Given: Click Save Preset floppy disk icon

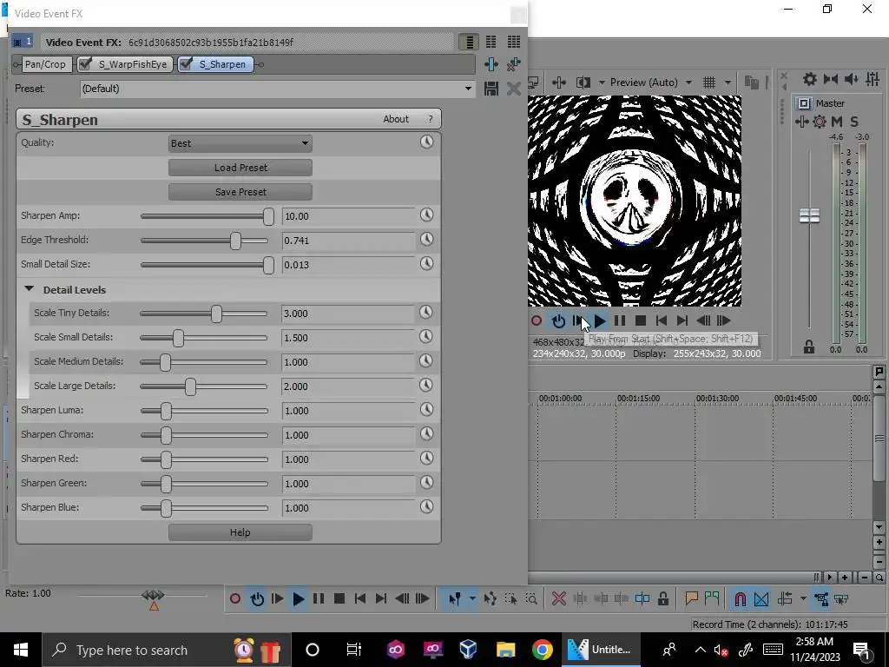Looking at the screenshot, I should 491,89.
